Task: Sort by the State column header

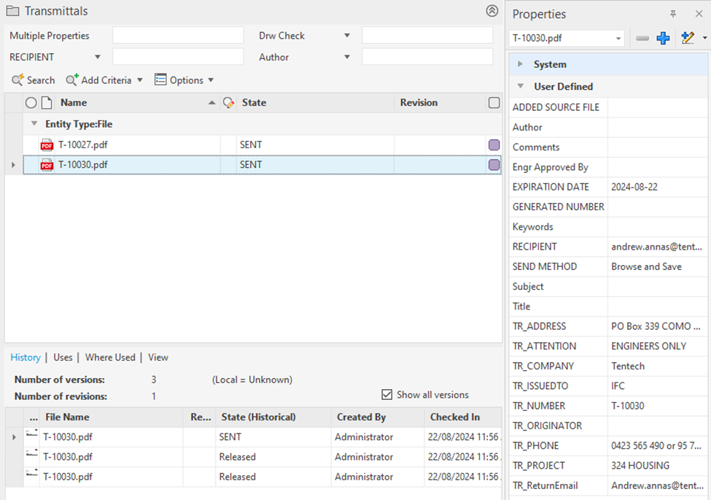Action: click(255, 103)
